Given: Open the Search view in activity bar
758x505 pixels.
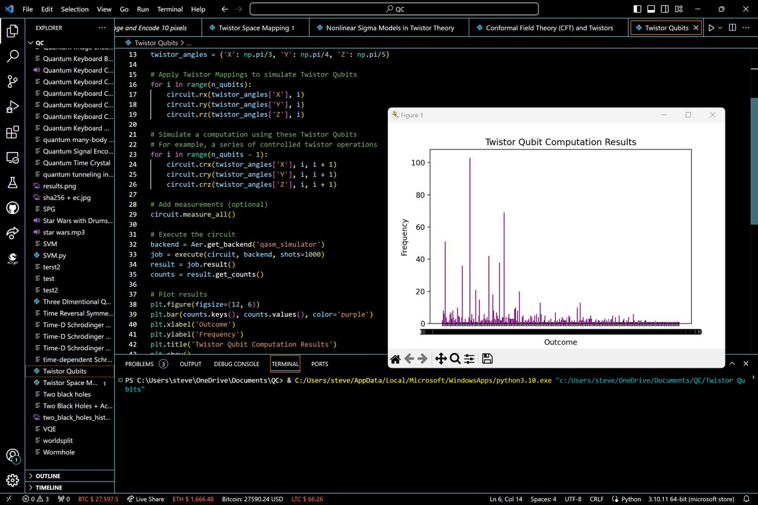Looking at the screenshot, I should point(13,56).
